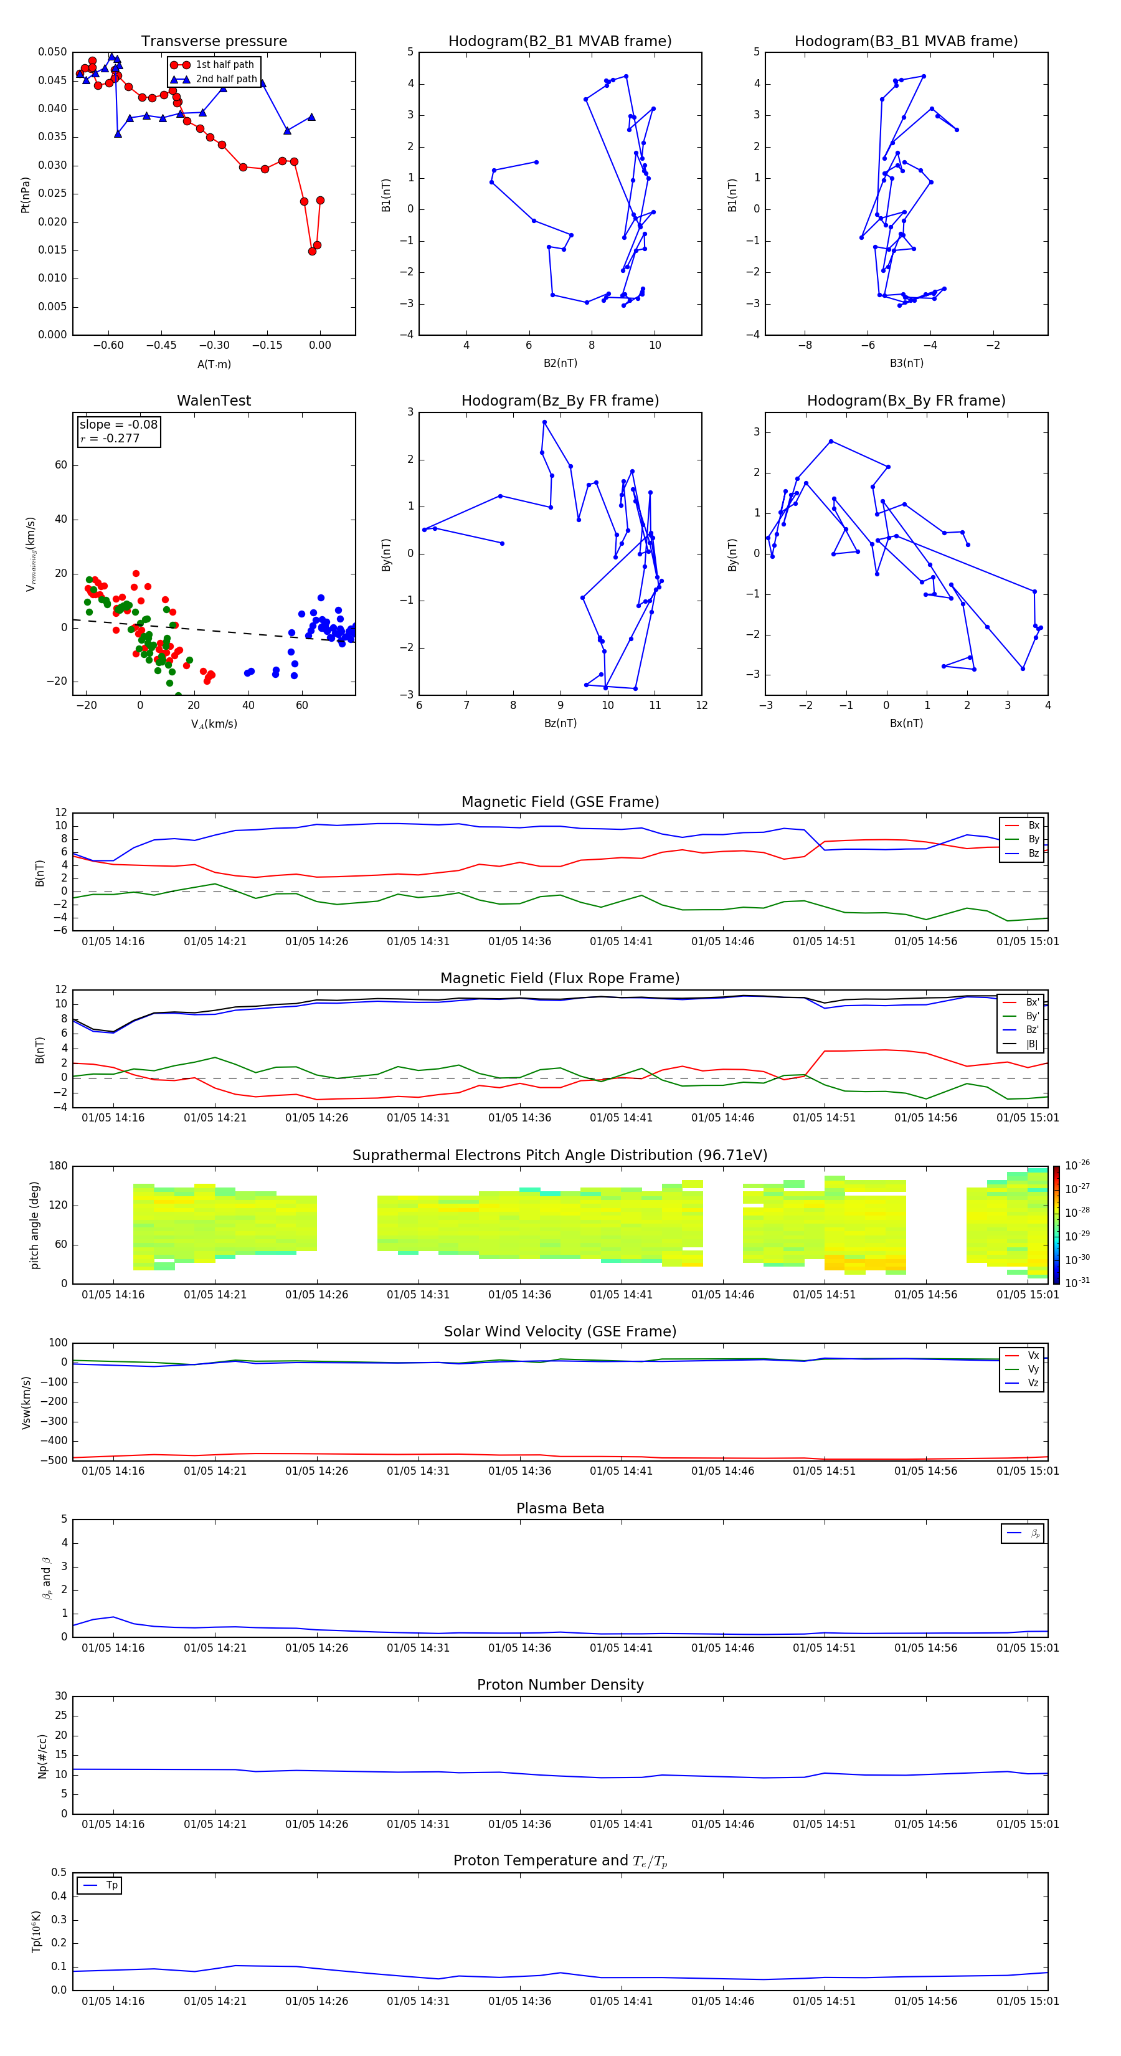Click '01/05 14:21' under Flux Rope Frame
The image size is (1121, 2056).
point(215,1118)
